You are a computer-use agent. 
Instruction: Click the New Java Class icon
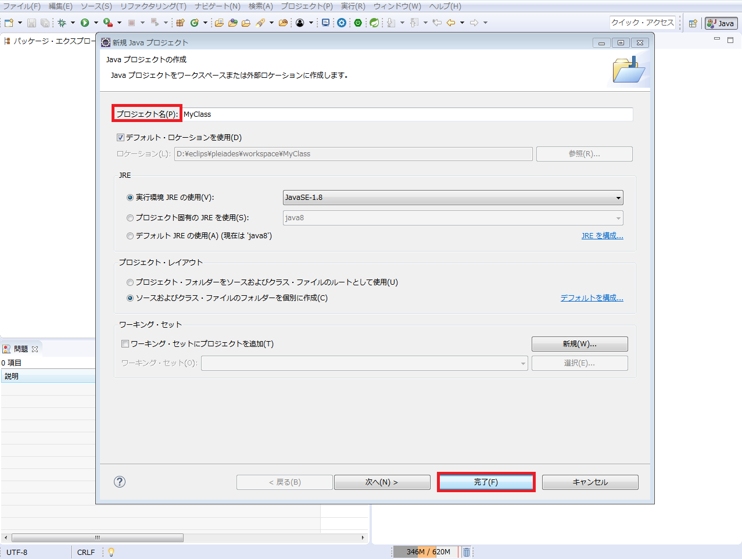click(194, 23)
